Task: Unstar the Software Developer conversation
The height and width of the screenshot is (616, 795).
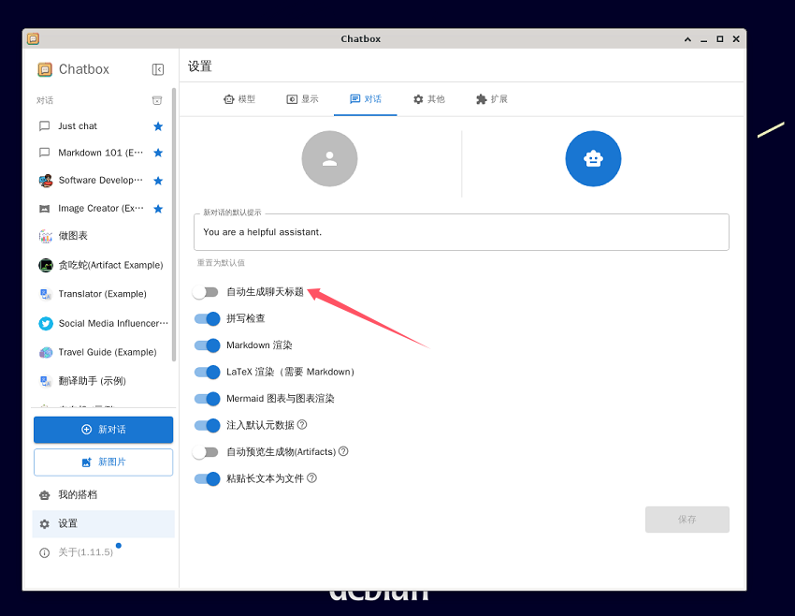Action: 158,181
